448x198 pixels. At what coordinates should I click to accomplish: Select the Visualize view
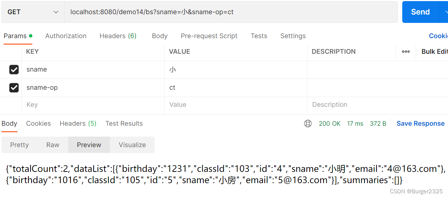(x=132, y=145)
